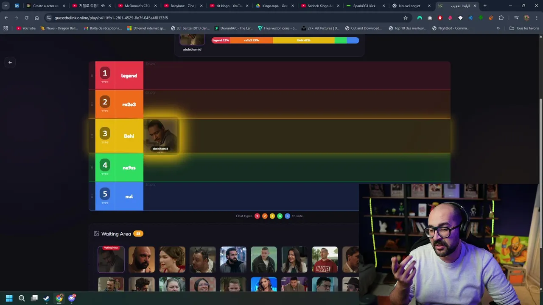Open the Chrome profile avatar
Screen dimensions: 543x305
click(526, 18)
